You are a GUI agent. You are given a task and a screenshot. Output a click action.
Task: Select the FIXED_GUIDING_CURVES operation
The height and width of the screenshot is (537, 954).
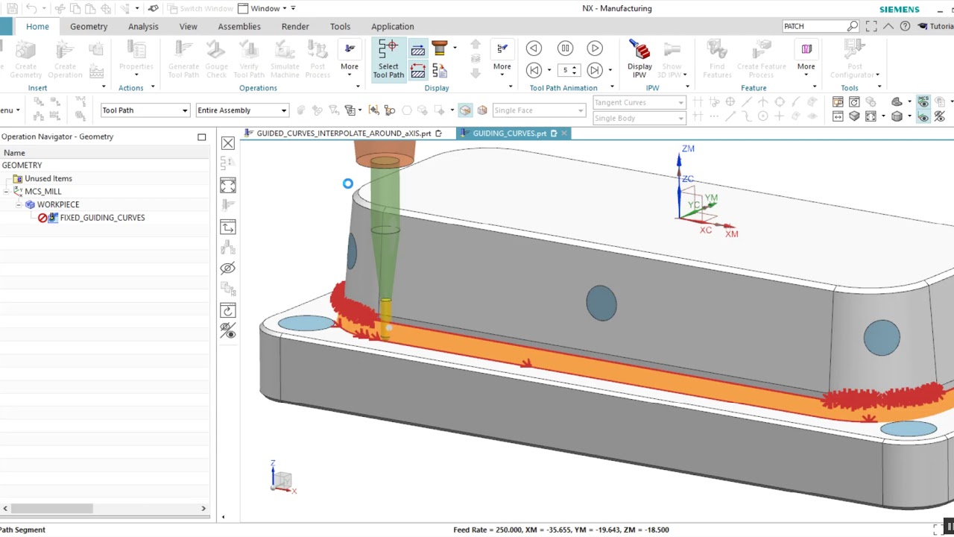[x=102, y=218]
